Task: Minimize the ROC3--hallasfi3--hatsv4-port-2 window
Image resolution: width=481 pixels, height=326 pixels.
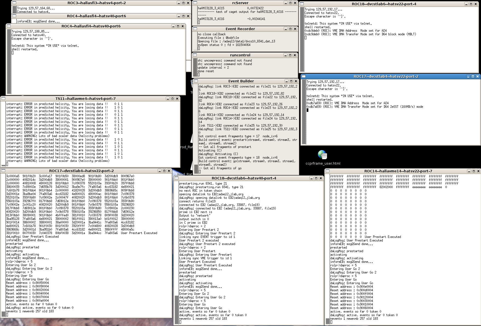Action: pos(179,3)
